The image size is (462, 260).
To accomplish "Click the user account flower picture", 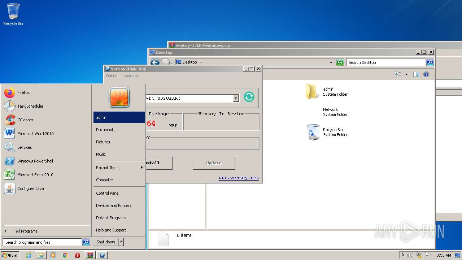I will [x=119, y=97].
